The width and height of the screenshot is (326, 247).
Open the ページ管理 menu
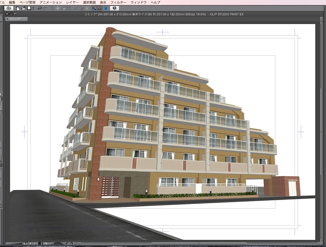[27, 2]
